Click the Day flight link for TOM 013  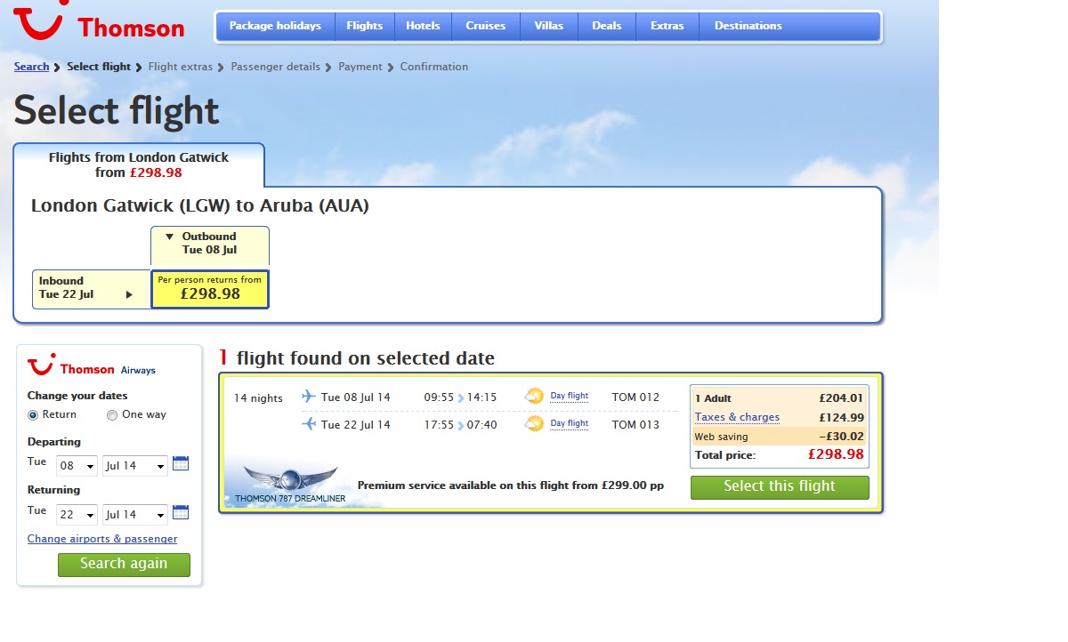coord(569,424)
